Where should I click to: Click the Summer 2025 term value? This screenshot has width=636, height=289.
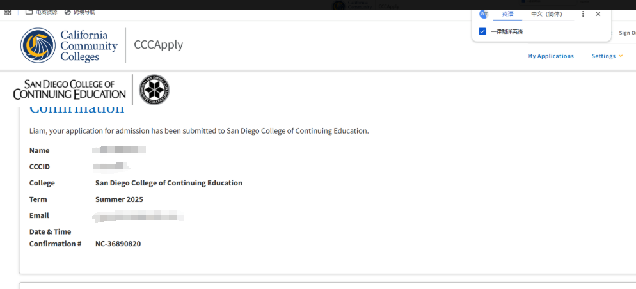click(x=119, y=199)
